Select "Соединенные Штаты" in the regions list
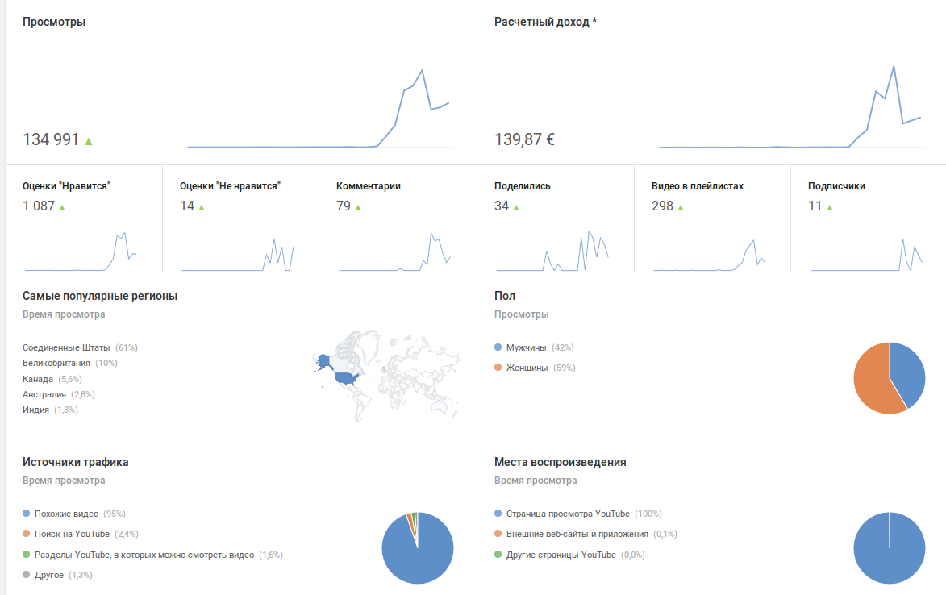Image resolution: width=946 pixels, height=595 pixels. click(66, 347)
